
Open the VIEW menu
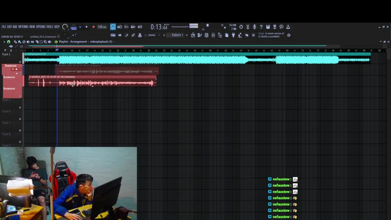pyautogui.click(x=32, y=27)
